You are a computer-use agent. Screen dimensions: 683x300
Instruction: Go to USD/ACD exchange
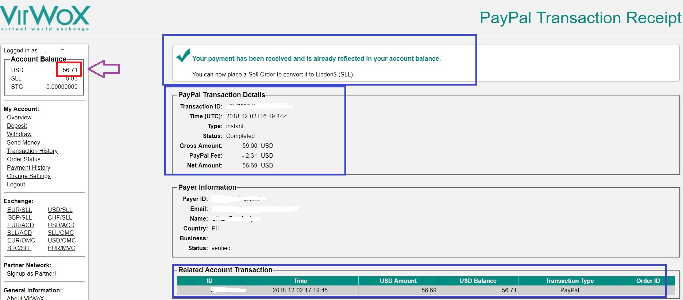tap(61, 225)
